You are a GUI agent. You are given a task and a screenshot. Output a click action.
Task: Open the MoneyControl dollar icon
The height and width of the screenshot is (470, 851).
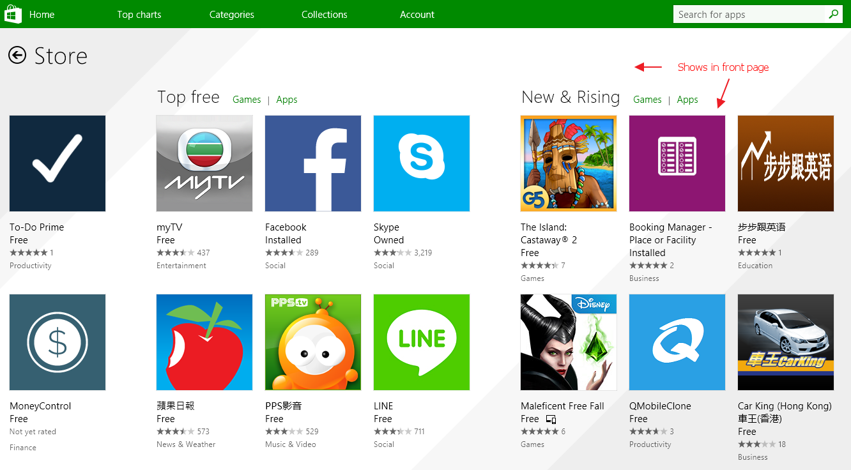click(x=57, y=342)
